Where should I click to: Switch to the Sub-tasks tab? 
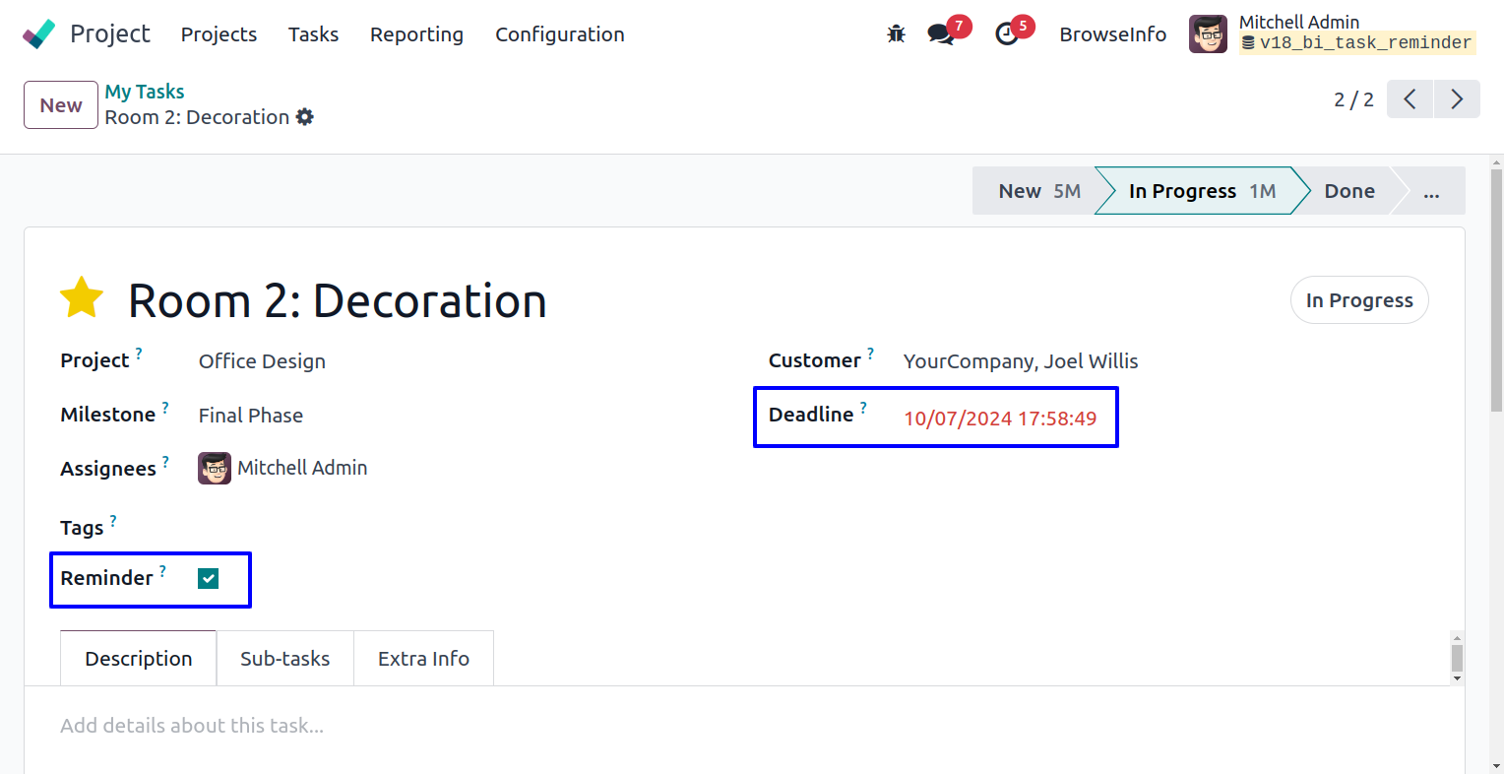coord(284,659)
